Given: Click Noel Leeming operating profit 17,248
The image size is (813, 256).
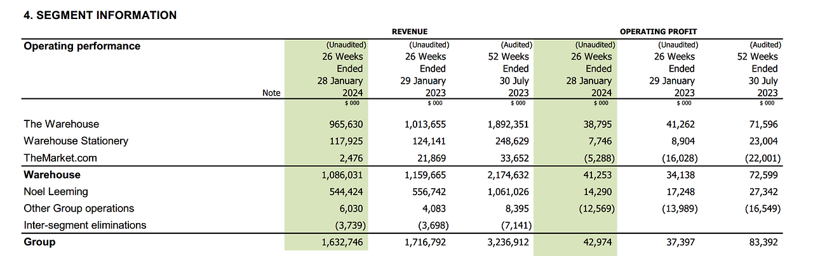Looking at the screenshot, I should 680,192.
